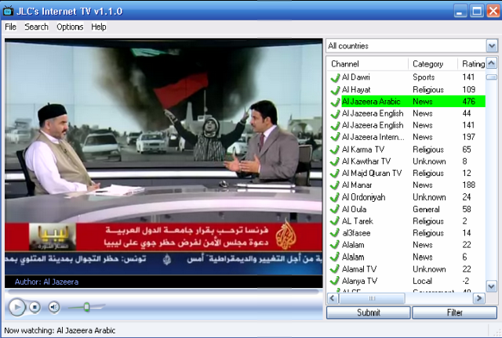Viewport: 502px width, 338px height.
Task: Click the checkmark icon beside Al Kawthar TV
Action: (335, 161)
